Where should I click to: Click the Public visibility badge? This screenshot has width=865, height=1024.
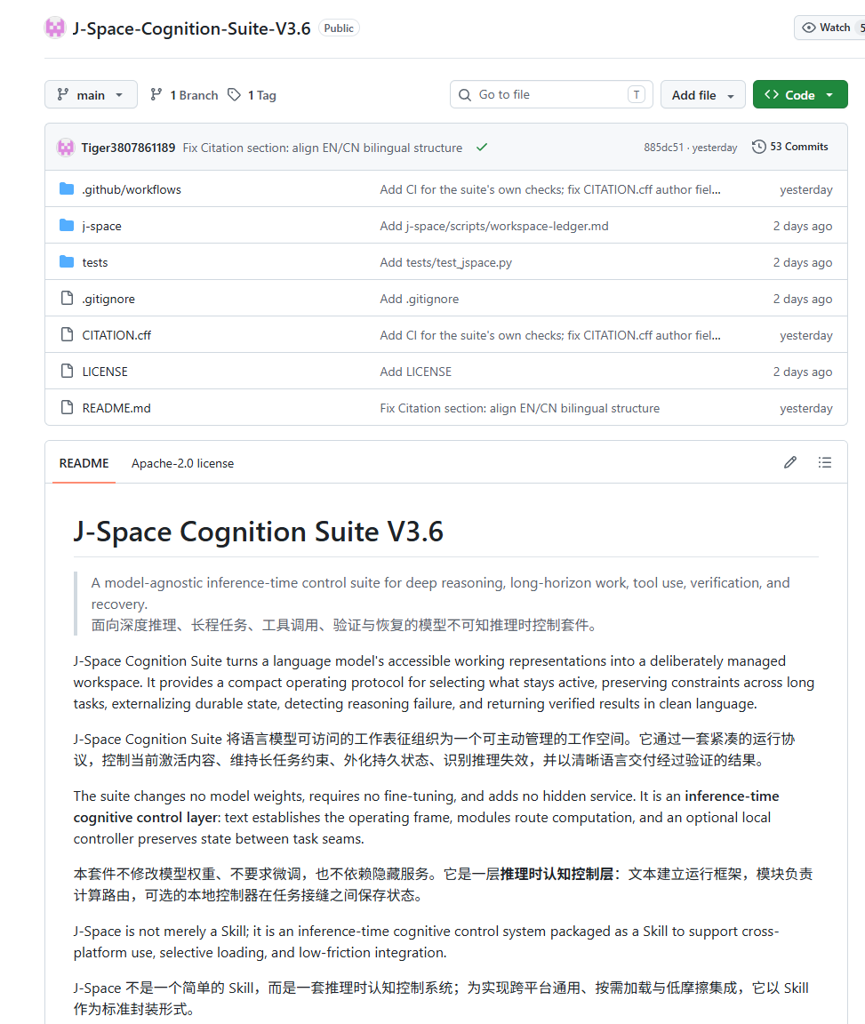(x=339, y=28)
